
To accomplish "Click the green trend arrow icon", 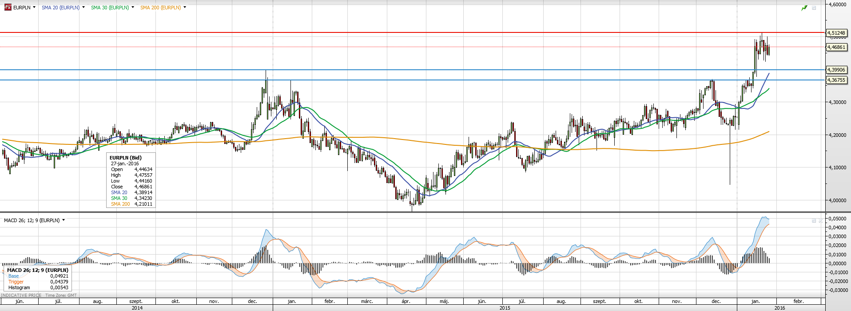I will click(x=804, y=8).
